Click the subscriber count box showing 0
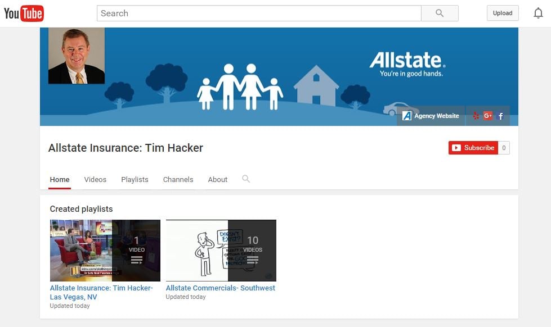The image size is (551, 327). [504, 148]
